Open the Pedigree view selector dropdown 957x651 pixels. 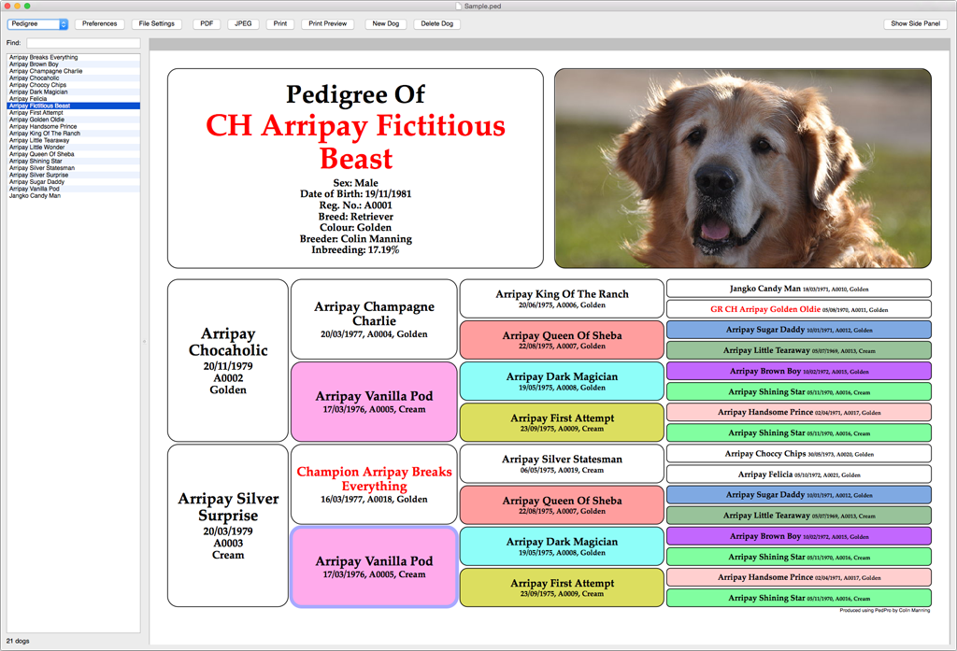coord(36,23)
